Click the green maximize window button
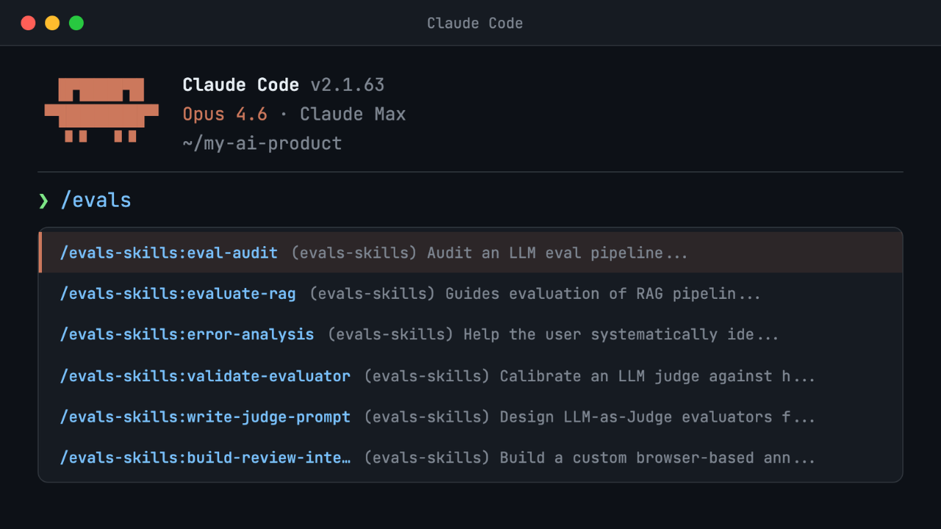This screenshot has width=941, height=529. pos(76,23)
